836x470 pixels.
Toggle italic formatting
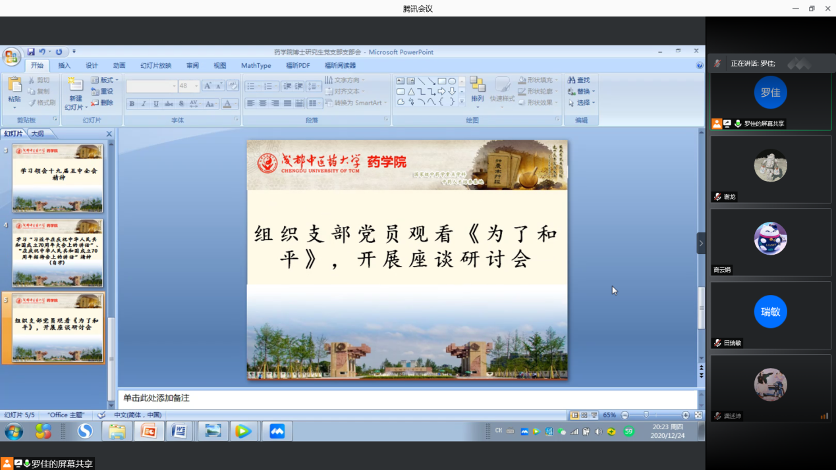click(x=144, y=104)
